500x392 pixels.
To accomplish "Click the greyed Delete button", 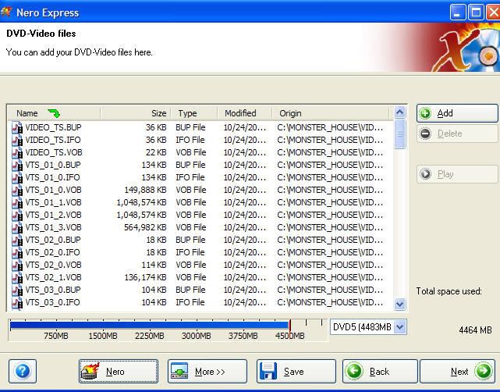I will tap(457, 134).
